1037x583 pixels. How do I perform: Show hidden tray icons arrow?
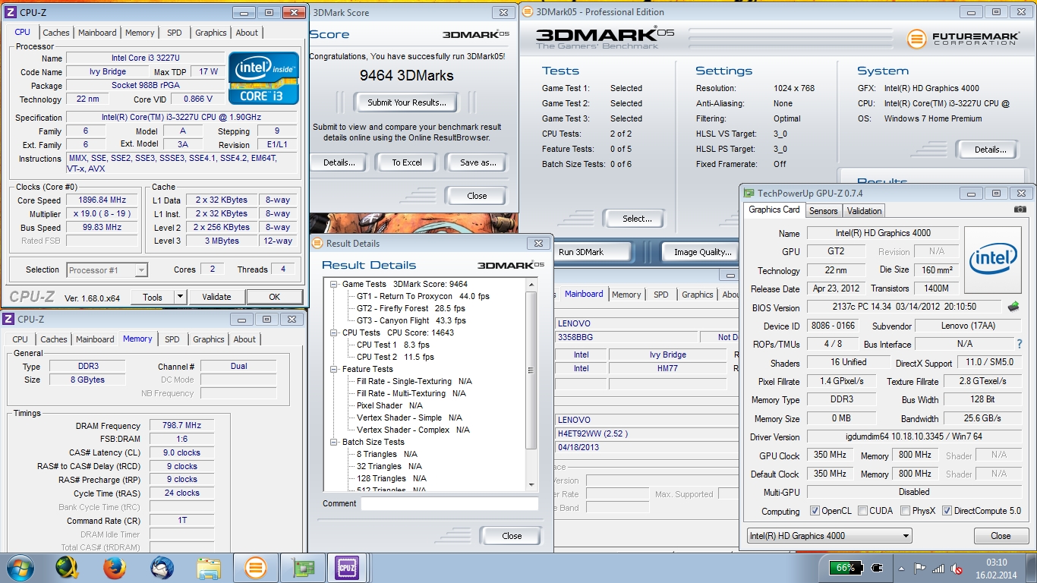tap(901, 568)
